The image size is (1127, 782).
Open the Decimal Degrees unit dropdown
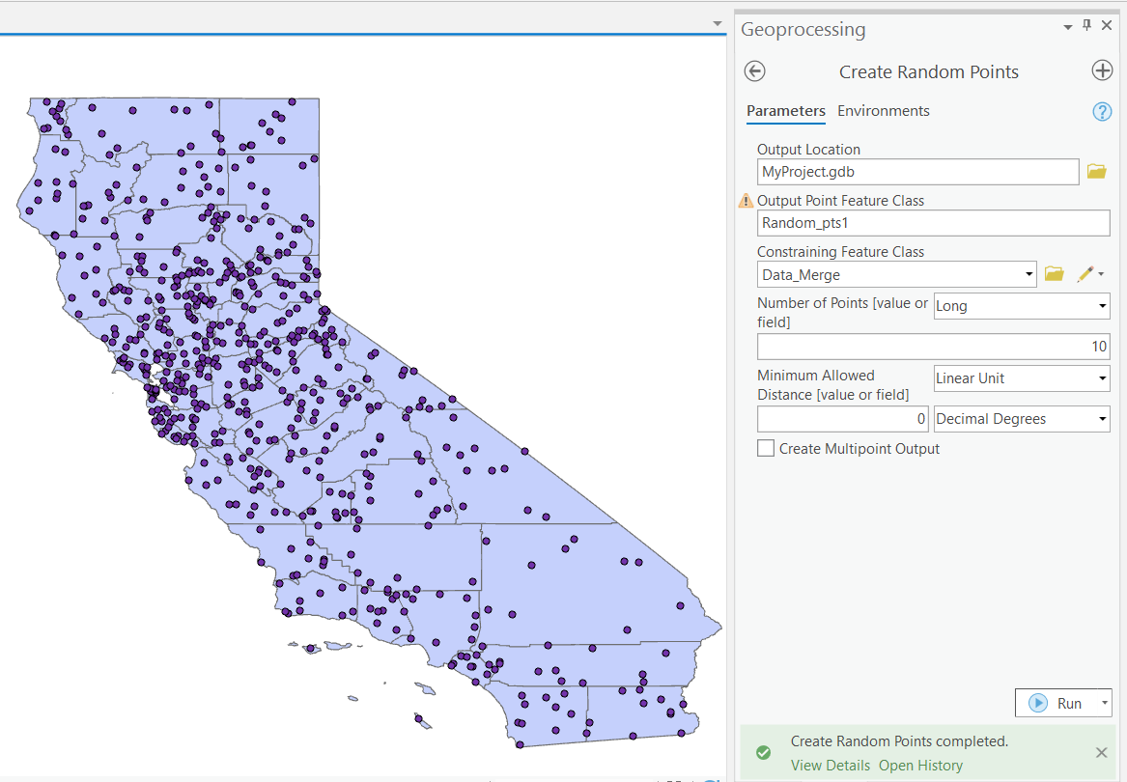pyautogui.click(x=1102, y=419)
